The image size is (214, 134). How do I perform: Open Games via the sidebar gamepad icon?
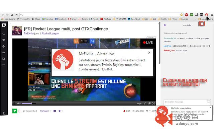click(x=4, y=46)
